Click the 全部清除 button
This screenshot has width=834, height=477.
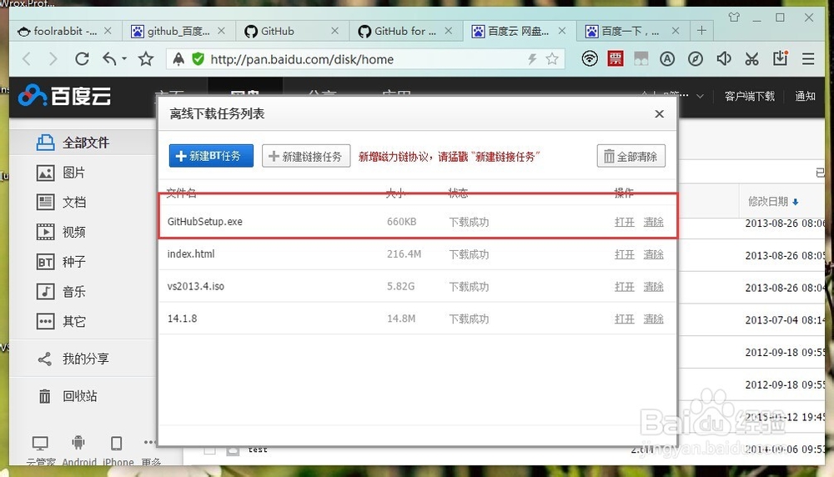pos(631,156)
